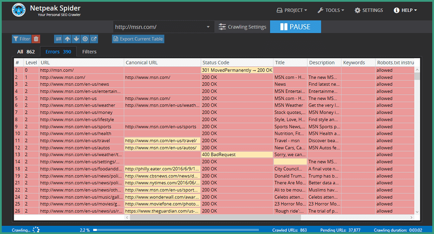The height and width of the screenshot is (234, 434).
Task: Click the crawling progress bar
Action: coord(176,230)
